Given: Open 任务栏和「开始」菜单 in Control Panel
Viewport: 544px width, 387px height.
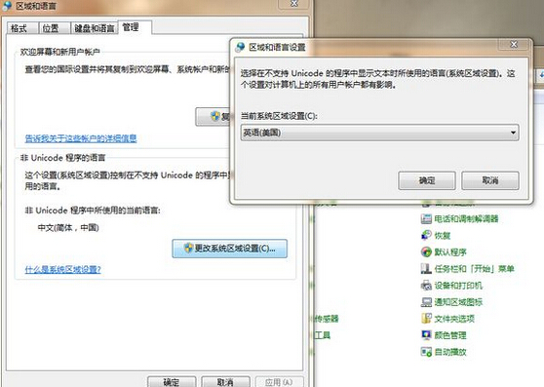Looking at the screenshot, I should (x=474, y=269).
